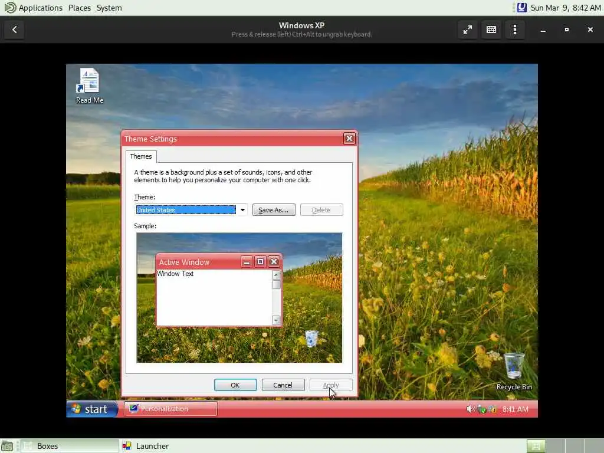
Task: Click the top panel date and time
Action: pyautogui.click(x=566, y=8)
